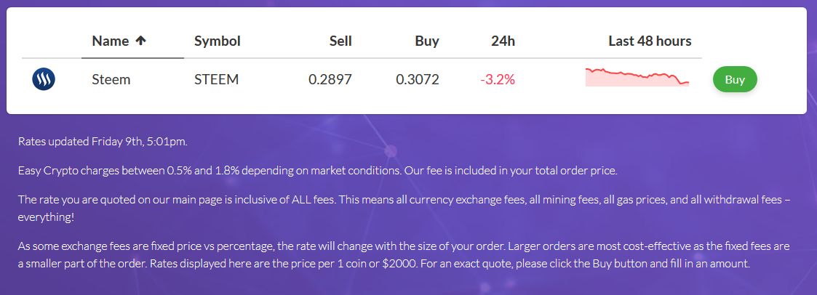Click the 0.3072 buy price
817x295 pixels.
click(418, 80)
